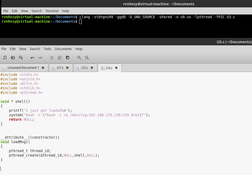Select the U3.c tab
The width and height of the screenshot is (252, 175).
(x=109, y=68)
